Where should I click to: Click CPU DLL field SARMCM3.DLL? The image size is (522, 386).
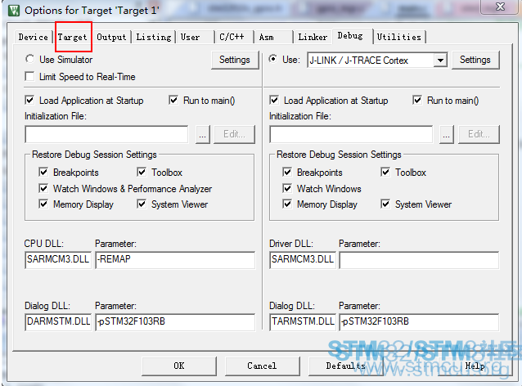click(58, 259)
